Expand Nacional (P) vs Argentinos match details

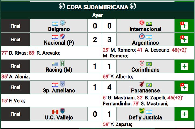pyautogui.click(x=184, y=40)
